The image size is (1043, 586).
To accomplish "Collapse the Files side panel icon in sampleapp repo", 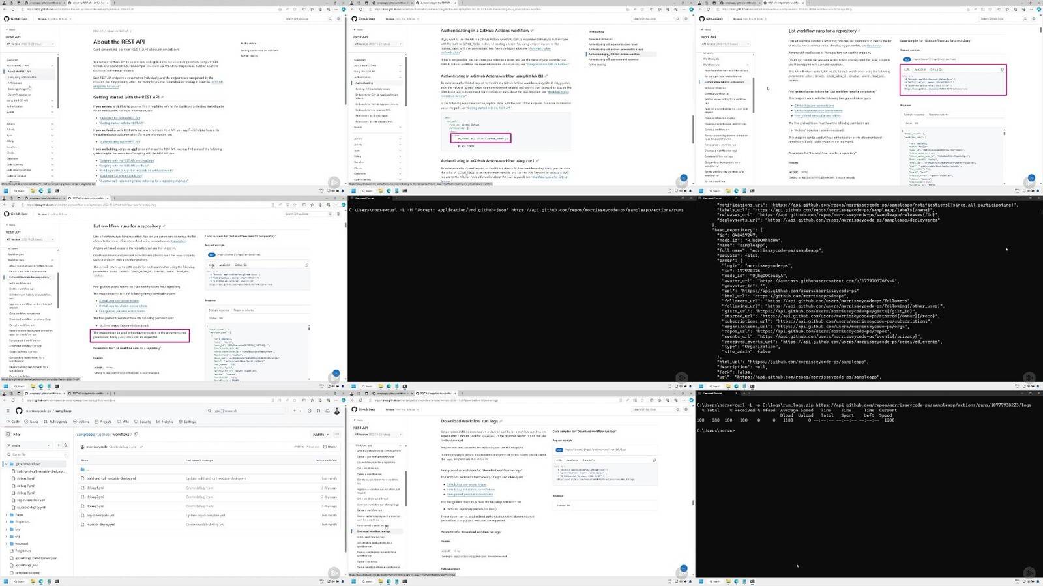I will pos(8,434).
